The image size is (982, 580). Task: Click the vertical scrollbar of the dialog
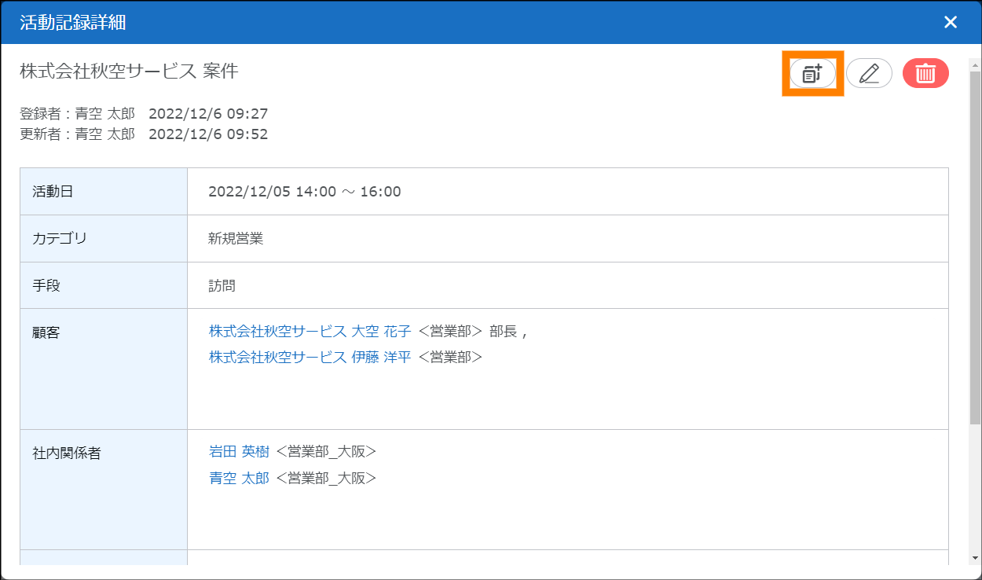point(975,236)
